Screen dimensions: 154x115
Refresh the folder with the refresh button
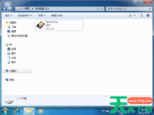click(x=102, y=9)
